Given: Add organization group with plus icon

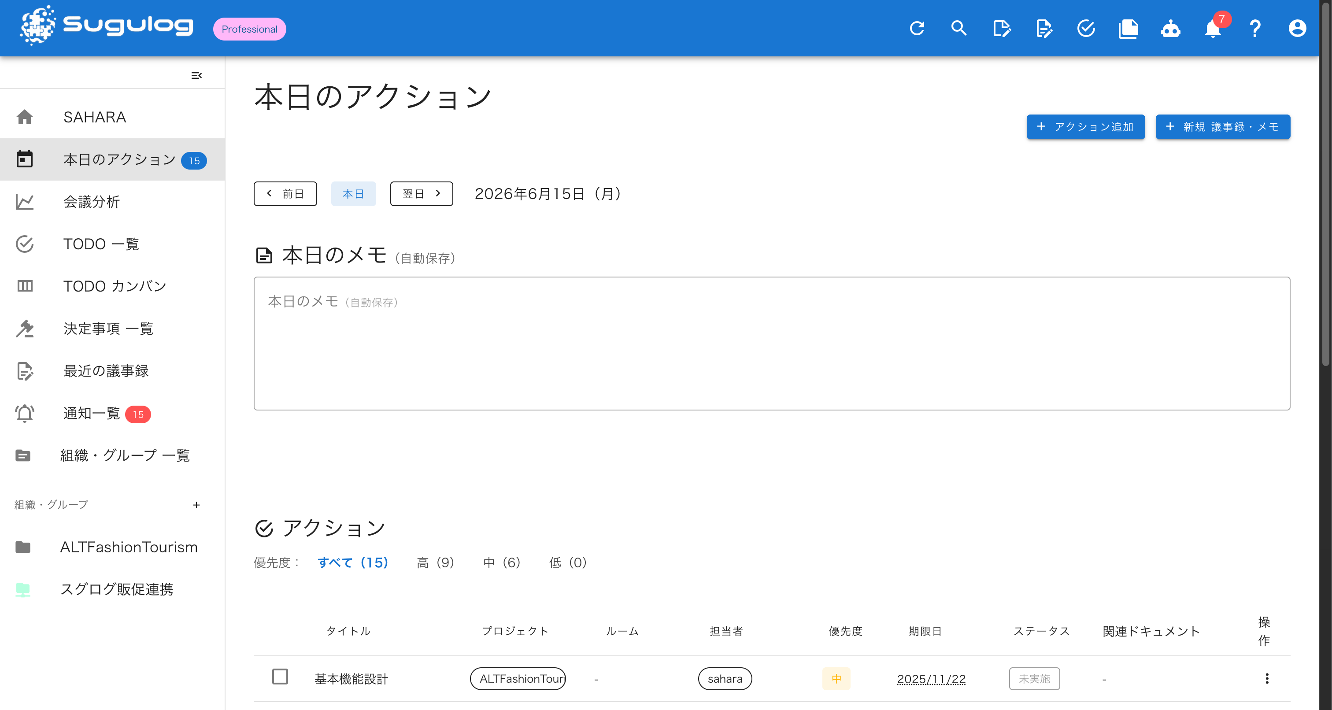Looking at the screenshot, I should [196, 505].
